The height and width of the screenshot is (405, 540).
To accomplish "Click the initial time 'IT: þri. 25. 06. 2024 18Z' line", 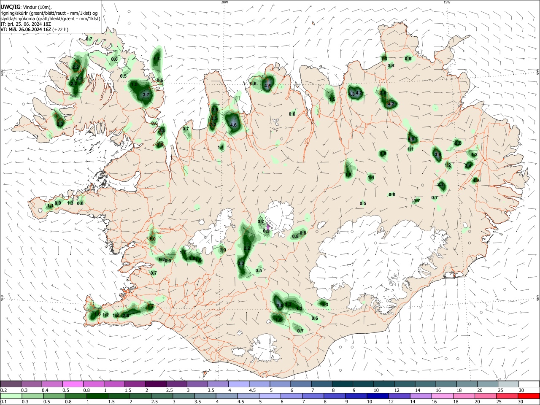I will coord(27,24).
